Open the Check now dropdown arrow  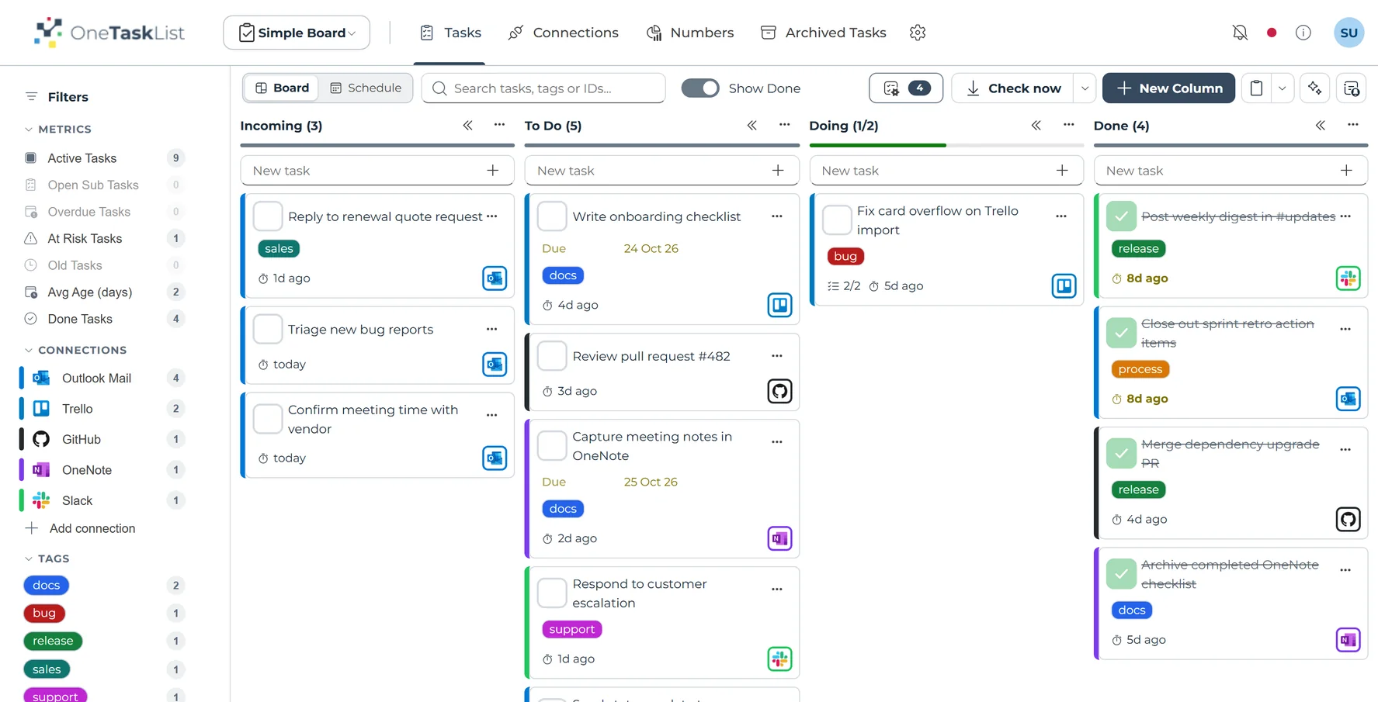pyautogui.click(x=1085, y=88)
